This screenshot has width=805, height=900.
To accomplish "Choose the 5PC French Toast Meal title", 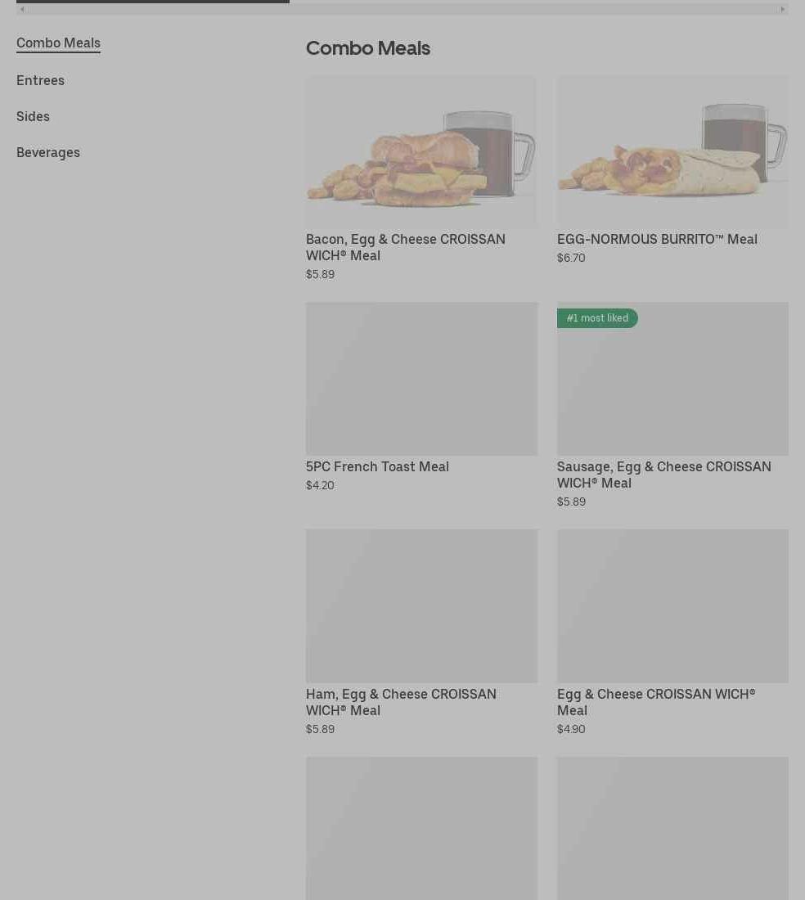I will [x=377, y=466].
